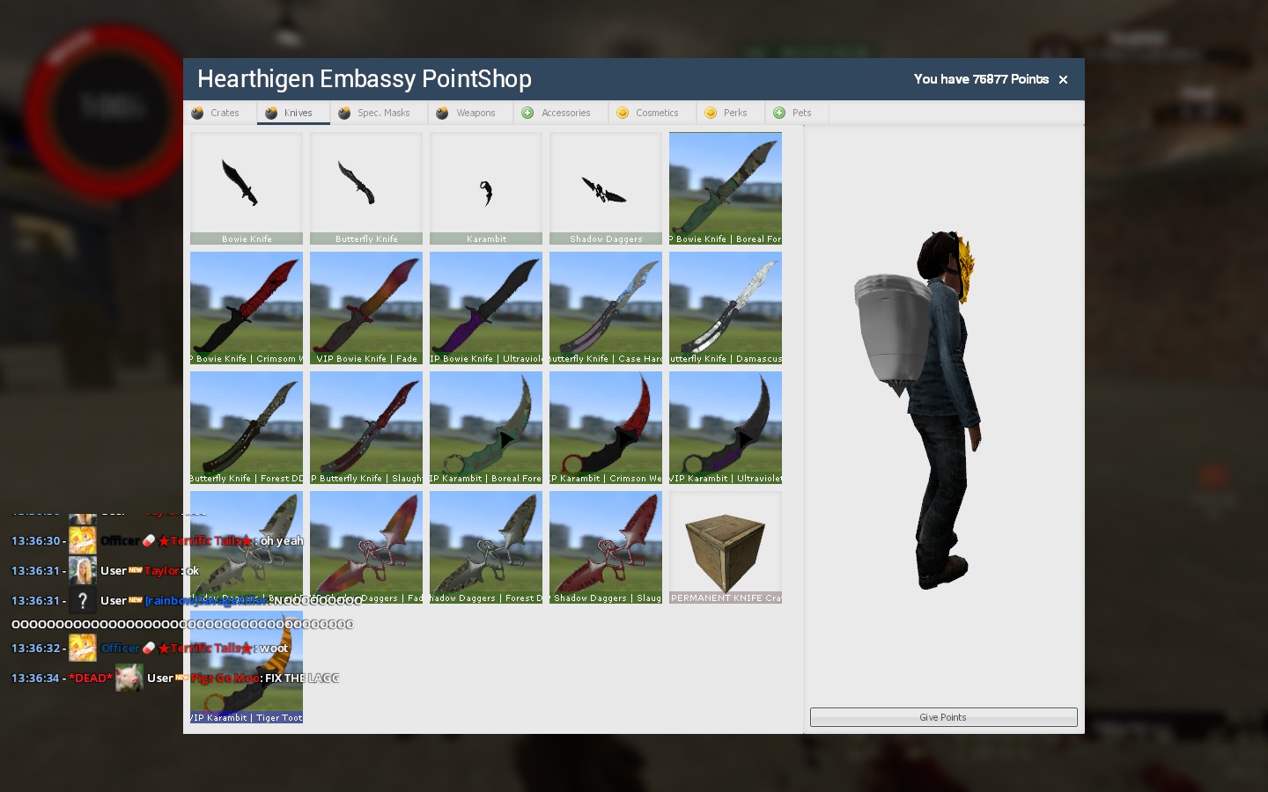Choose the Shadow Daggers Slaughter skin

tap(606, 547)
